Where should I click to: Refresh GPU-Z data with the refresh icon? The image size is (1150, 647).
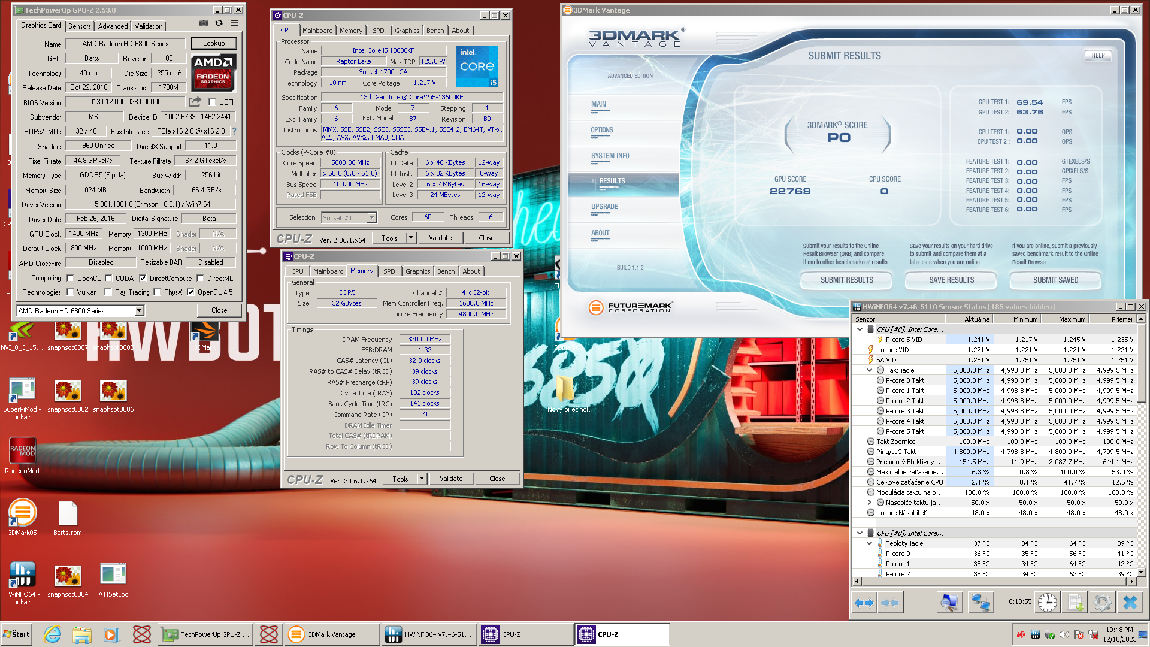pos(219,23)
